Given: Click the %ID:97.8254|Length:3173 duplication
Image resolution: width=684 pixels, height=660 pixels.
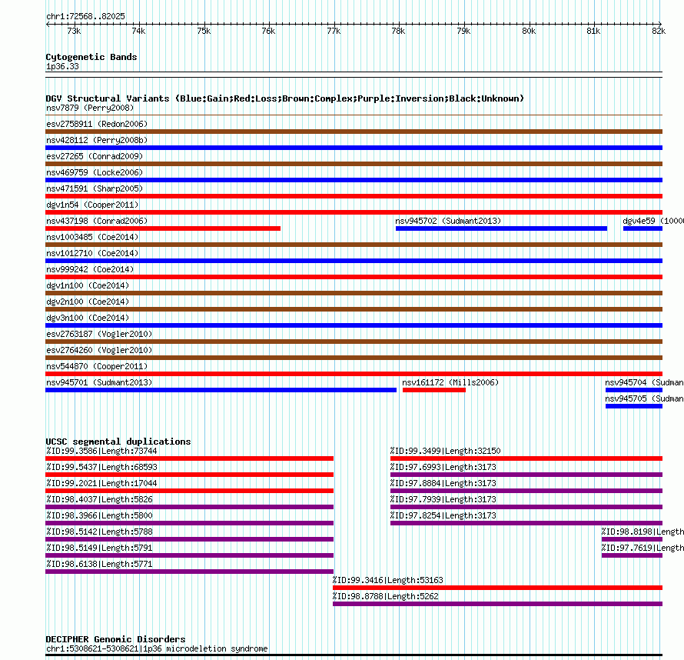Looking at the screenshot, I should [x=526, y=523].
